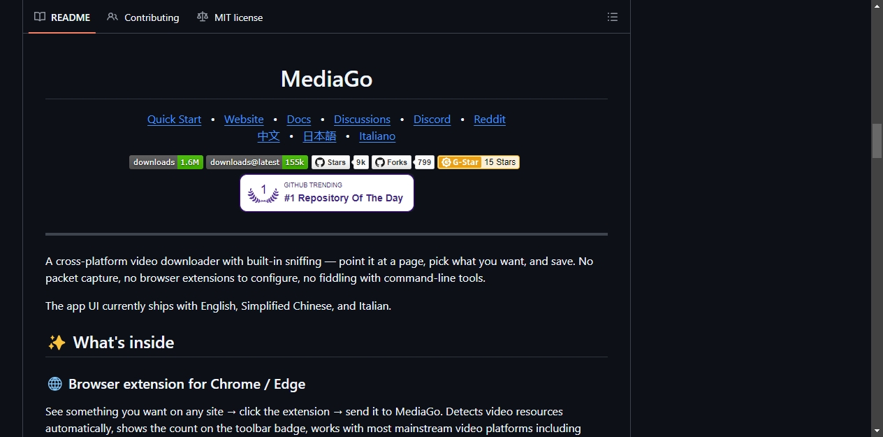This screenshot has width=883, height=437.
Task: Click the Contributing people icon
Action: 112,17
